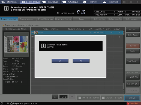This screenshot has width=141, height=105.
Task: Open the Planificación tab
Action: 45,19
